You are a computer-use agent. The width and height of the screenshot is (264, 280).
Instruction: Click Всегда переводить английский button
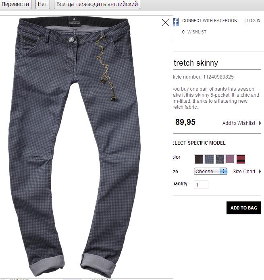tap(97, 4)
